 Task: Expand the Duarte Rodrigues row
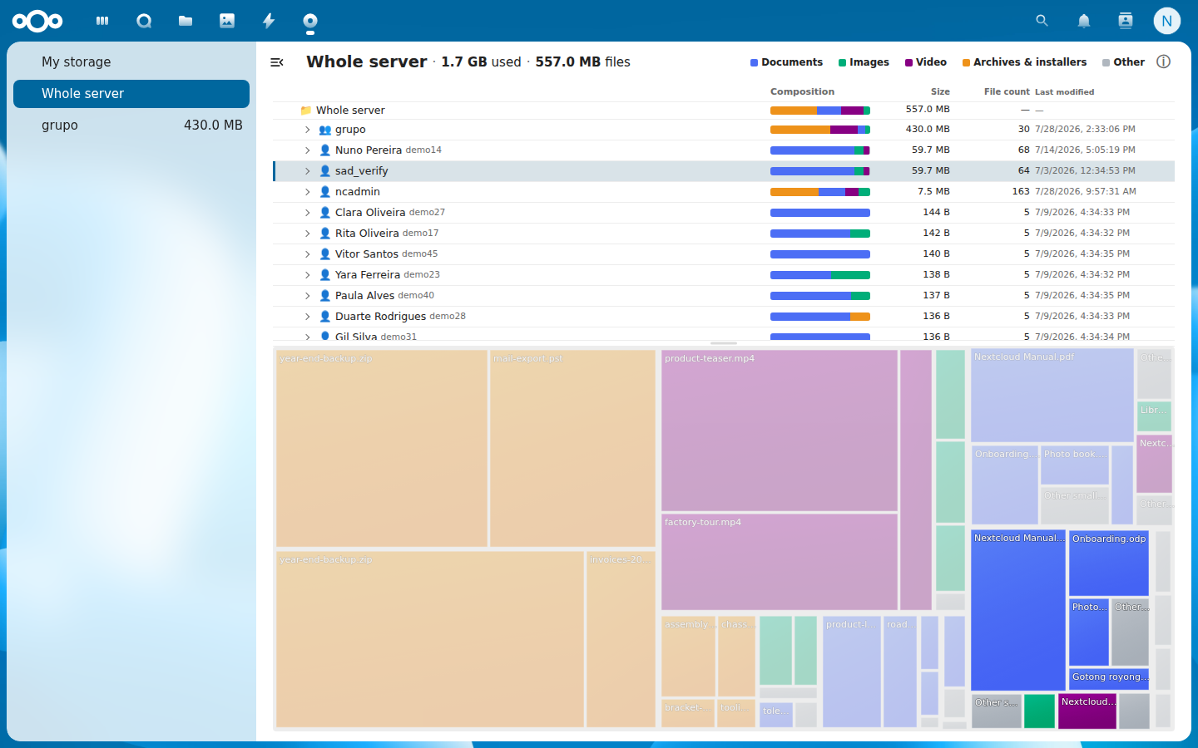[308, 317]
